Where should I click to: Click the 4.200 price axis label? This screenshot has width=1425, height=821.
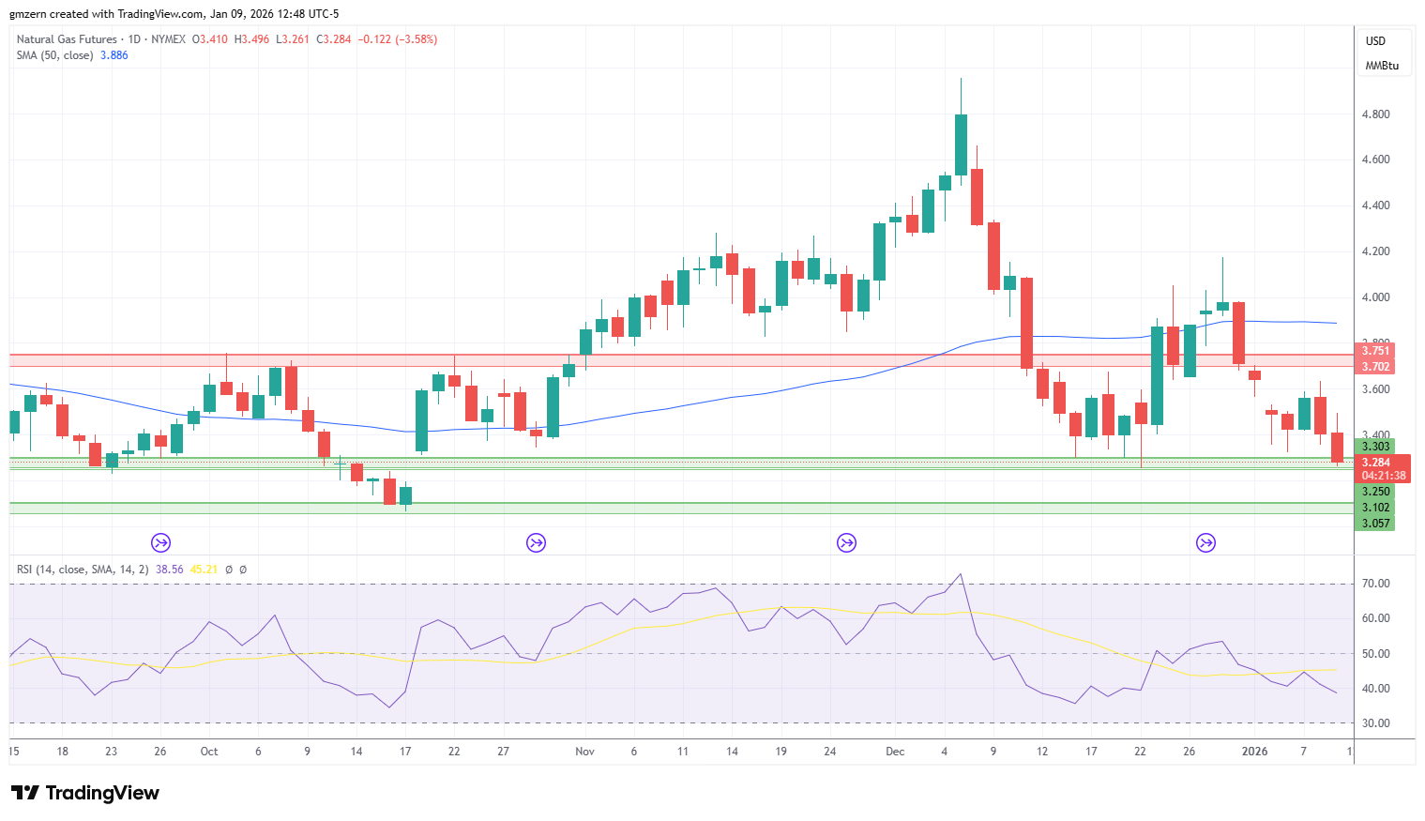(x=1375, y=251)
